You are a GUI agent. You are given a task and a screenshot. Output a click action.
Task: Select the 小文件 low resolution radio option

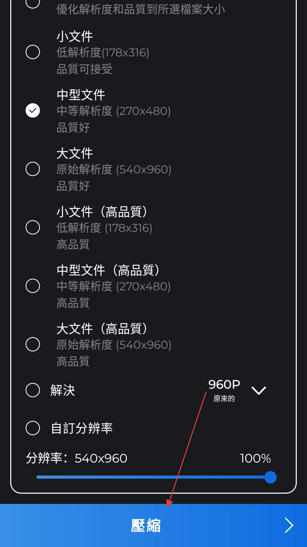pos(33,52)
